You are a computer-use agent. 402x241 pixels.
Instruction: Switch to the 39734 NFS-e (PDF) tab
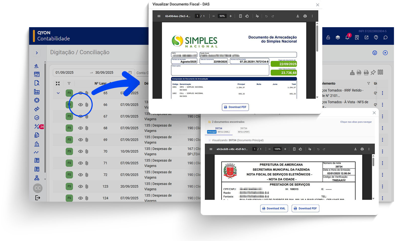(243, 130)
